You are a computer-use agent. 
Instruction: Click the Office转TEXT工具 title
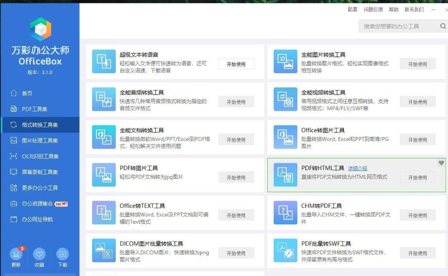[x=142, y=206]
